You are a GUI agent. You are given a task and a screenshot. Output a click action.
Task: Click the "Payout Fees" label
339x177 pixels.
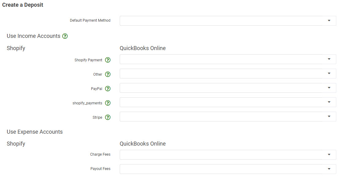[x=100, y=169]
